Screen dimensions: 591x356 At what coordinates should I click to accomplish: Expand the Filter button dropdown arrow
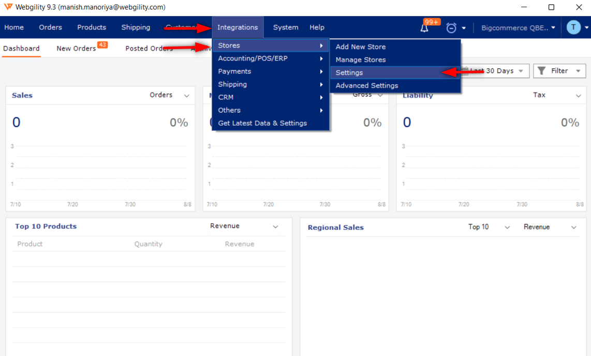click(578, 71)
